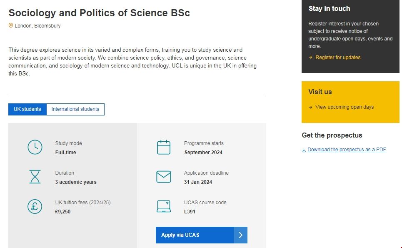Download the prospectus as a PDF
The height and width of the screenshot is (248, 402).
[x=347, y=149]
